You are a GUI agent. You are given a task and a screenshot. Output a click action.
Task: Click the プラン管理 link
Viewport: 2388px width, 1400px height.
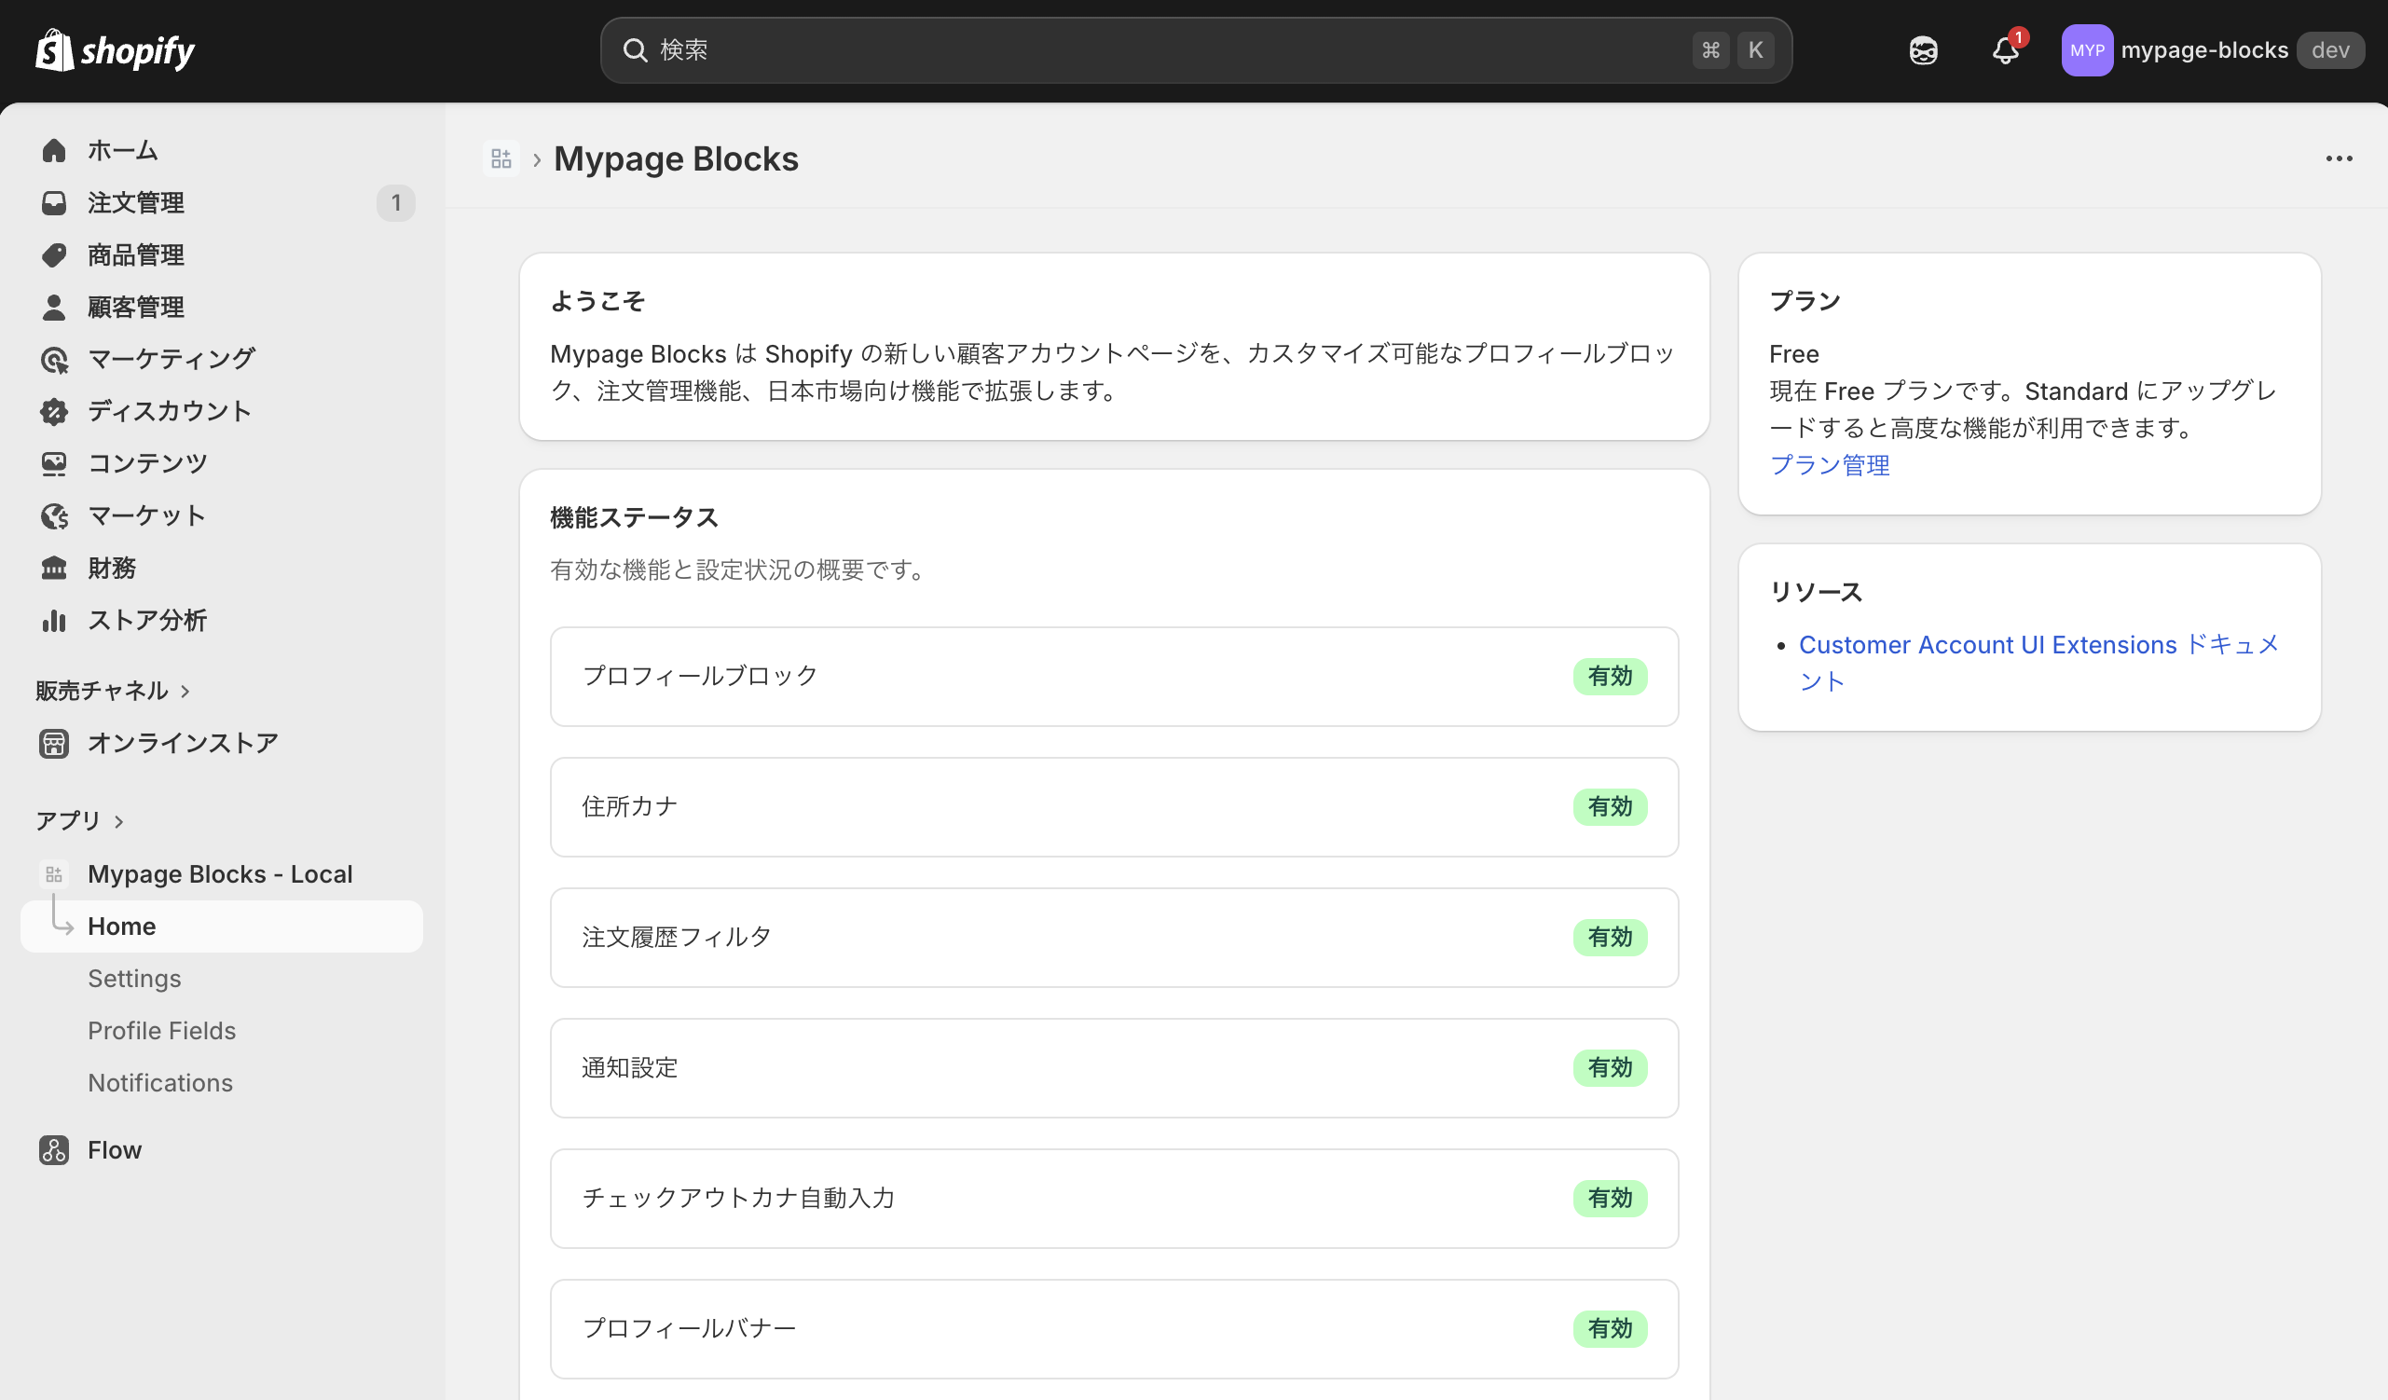pos(1829,465)
